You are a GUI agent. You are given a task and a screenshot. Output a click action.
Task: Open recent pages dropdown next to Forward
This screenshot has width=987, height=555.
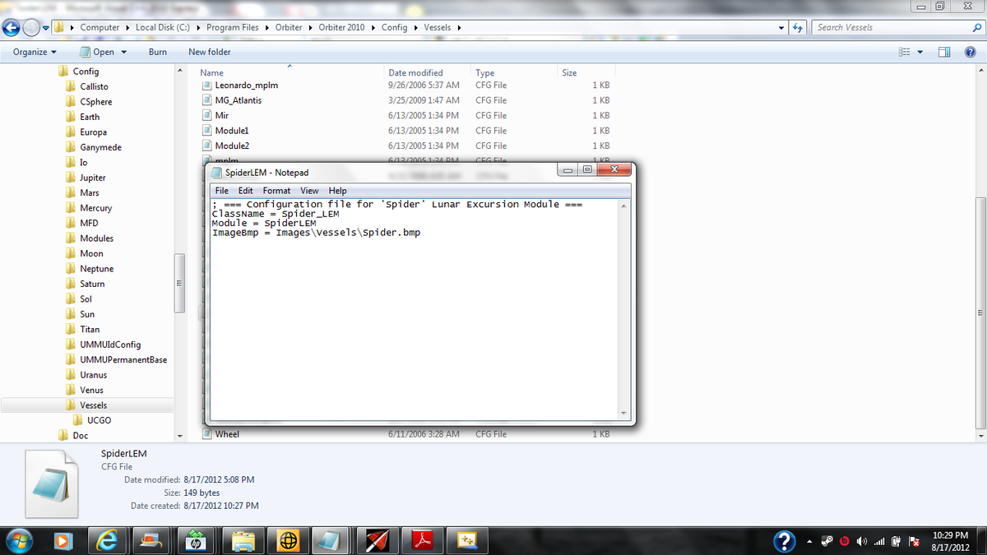point(47,27)
